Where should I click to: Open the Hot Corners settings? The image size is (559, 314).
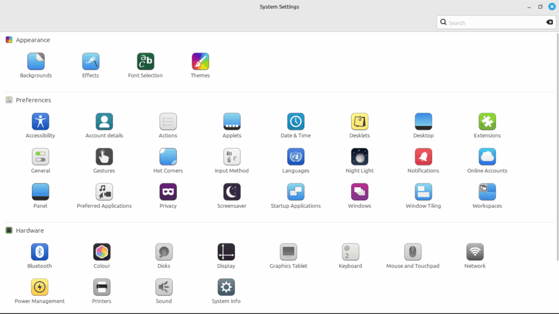pos(168,157)
